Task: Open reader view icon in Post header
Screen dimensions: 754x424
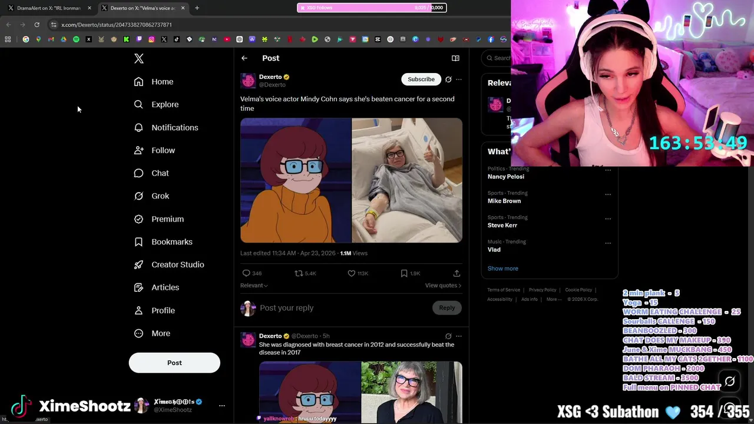Action: pyautogui.click(x=455, y=58)
